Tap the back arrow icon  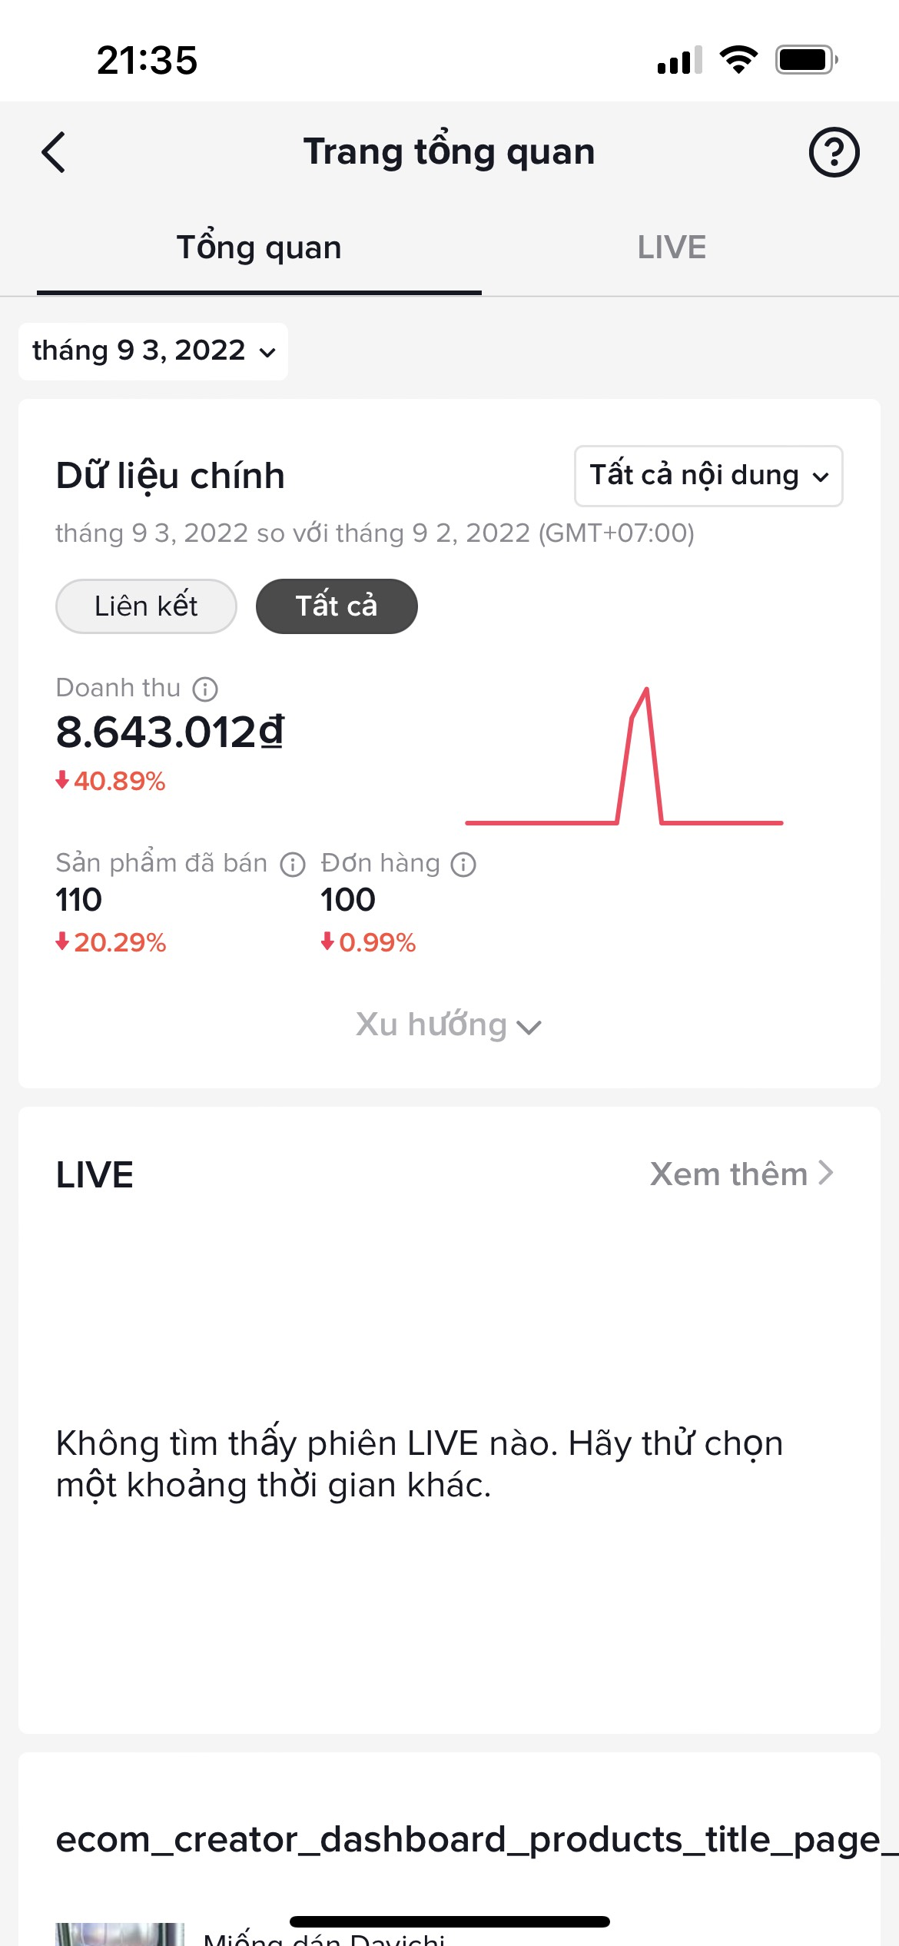tap(54, 152)
